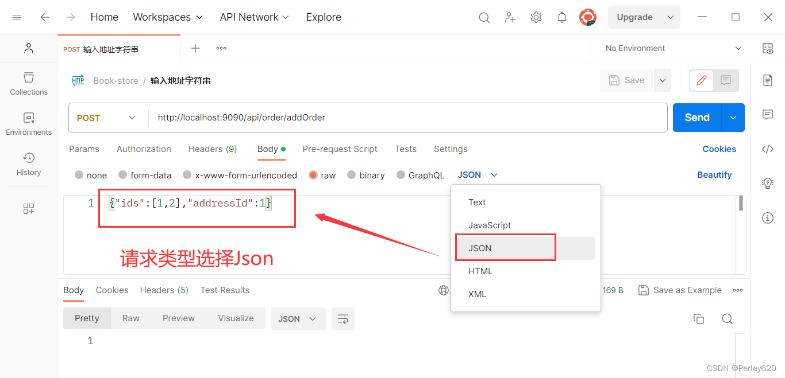
Task: Open the hamburger menu icon
Action: tap(17, 17)
